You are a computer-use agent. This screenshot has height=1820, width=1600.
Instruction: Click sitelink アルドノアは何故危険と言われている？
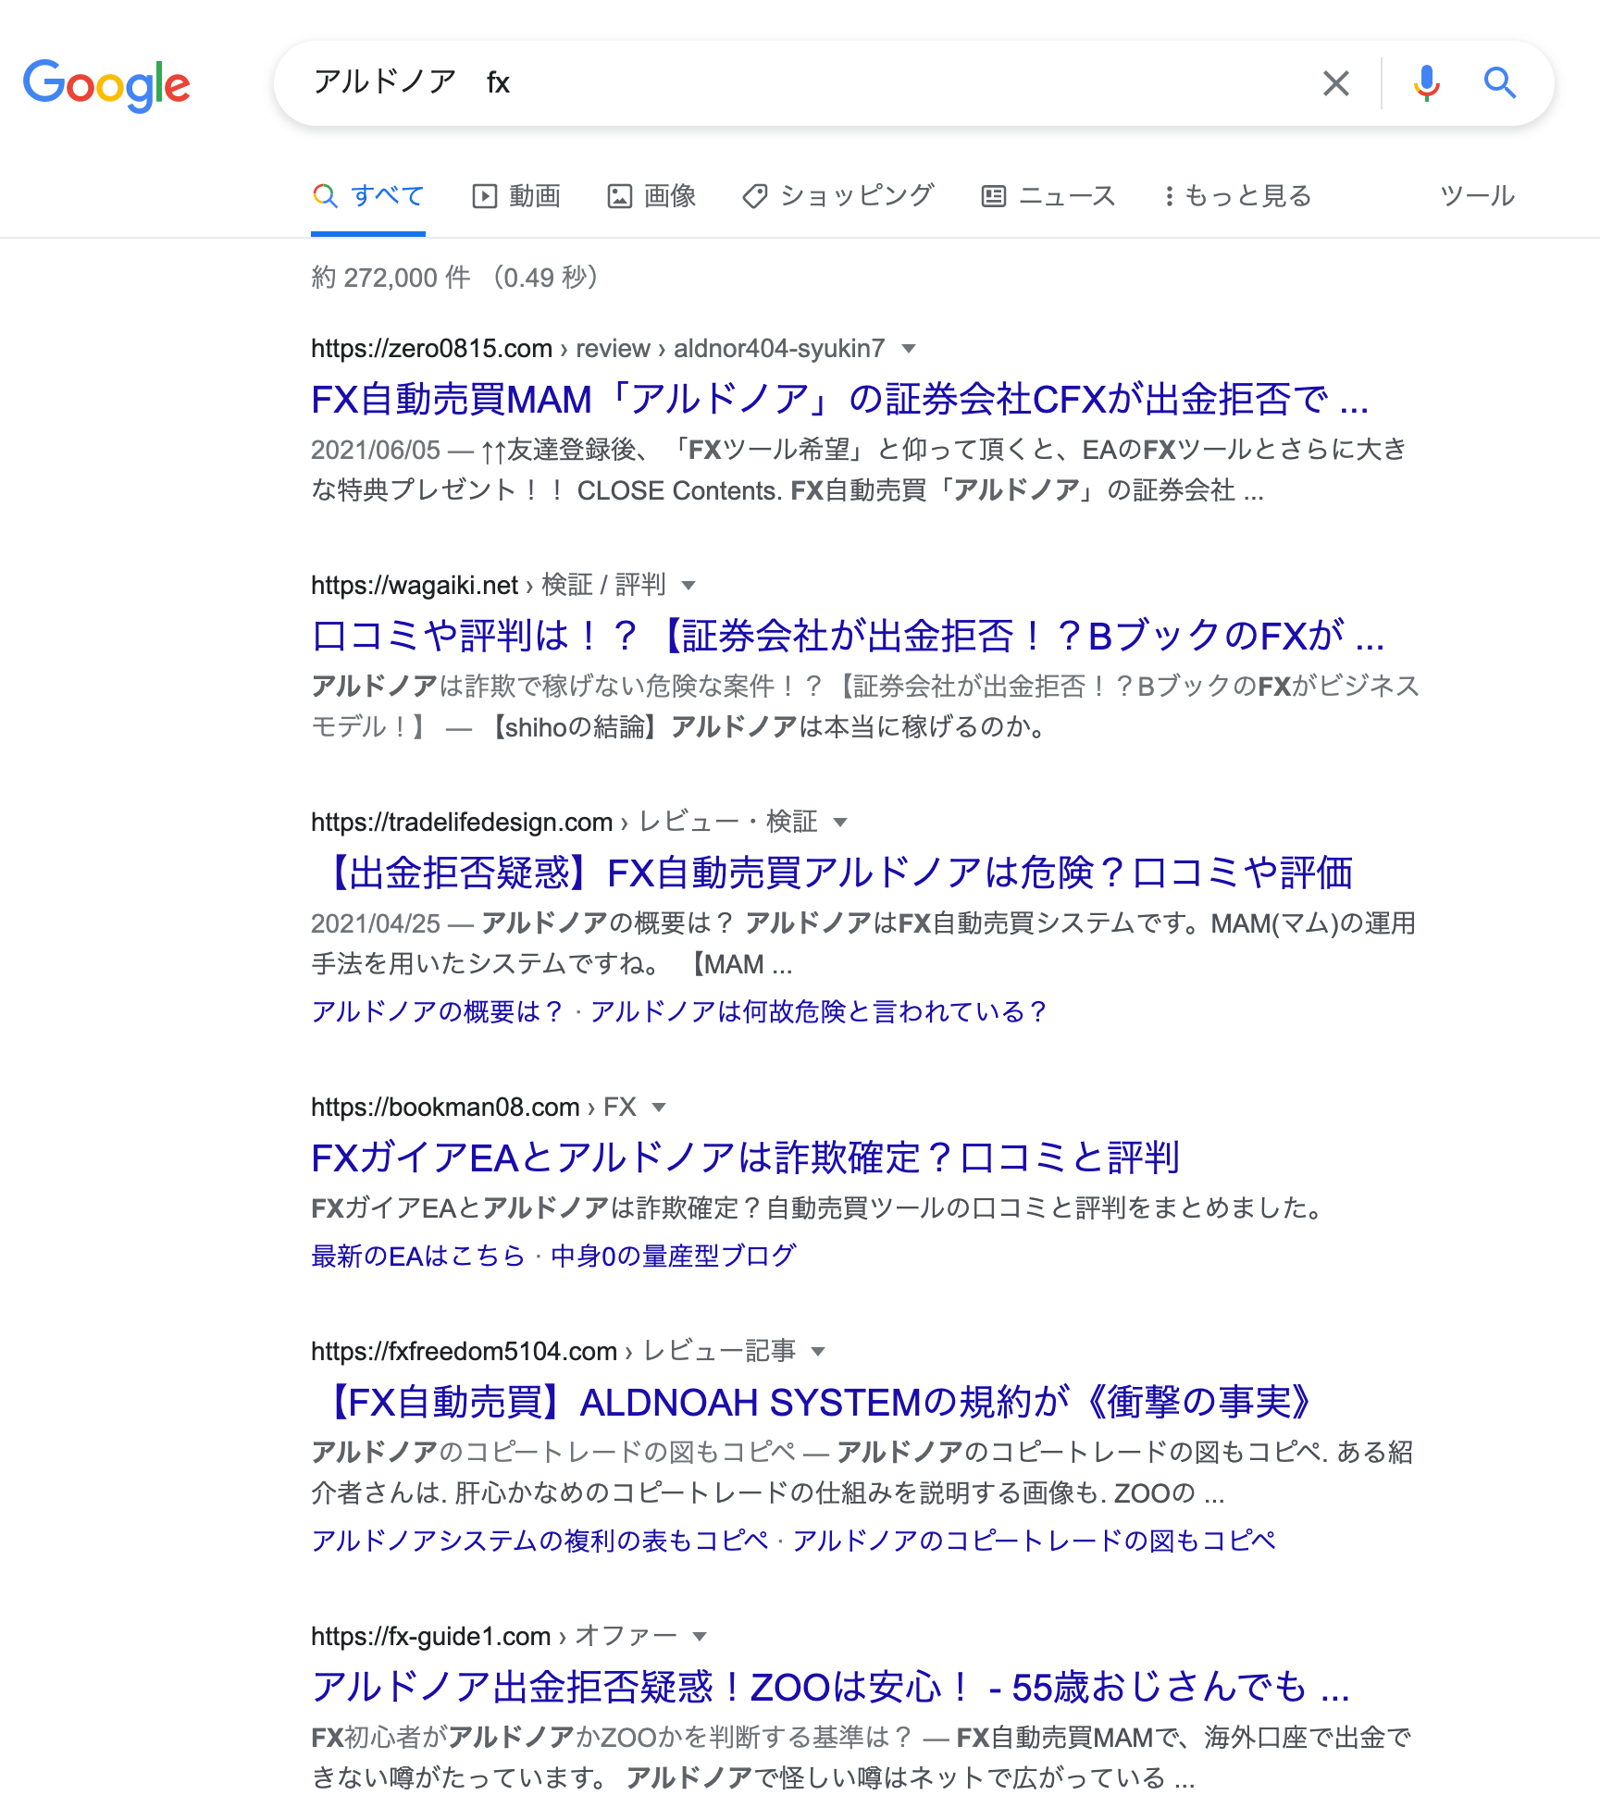[818, 1012]
